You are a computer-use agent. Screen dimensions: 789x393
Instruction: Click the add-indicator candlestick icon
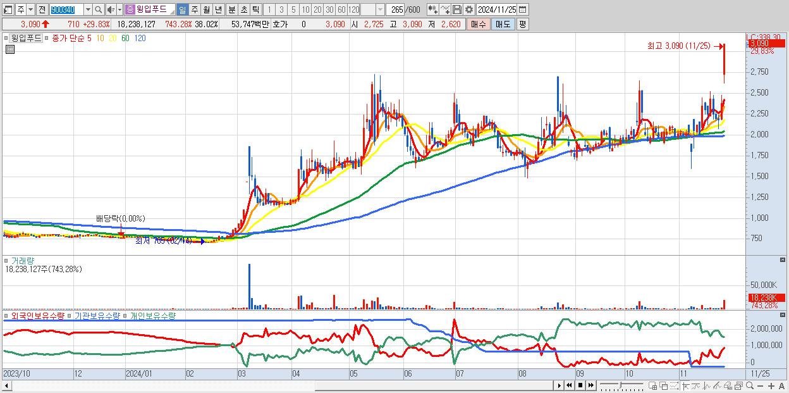click(432, 9)
